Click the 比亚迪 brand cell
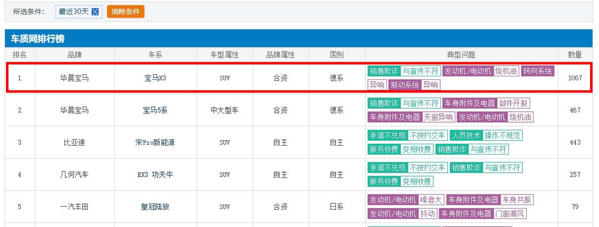Image resolution: width=599 pixels, height=227 pixels. 75,143
